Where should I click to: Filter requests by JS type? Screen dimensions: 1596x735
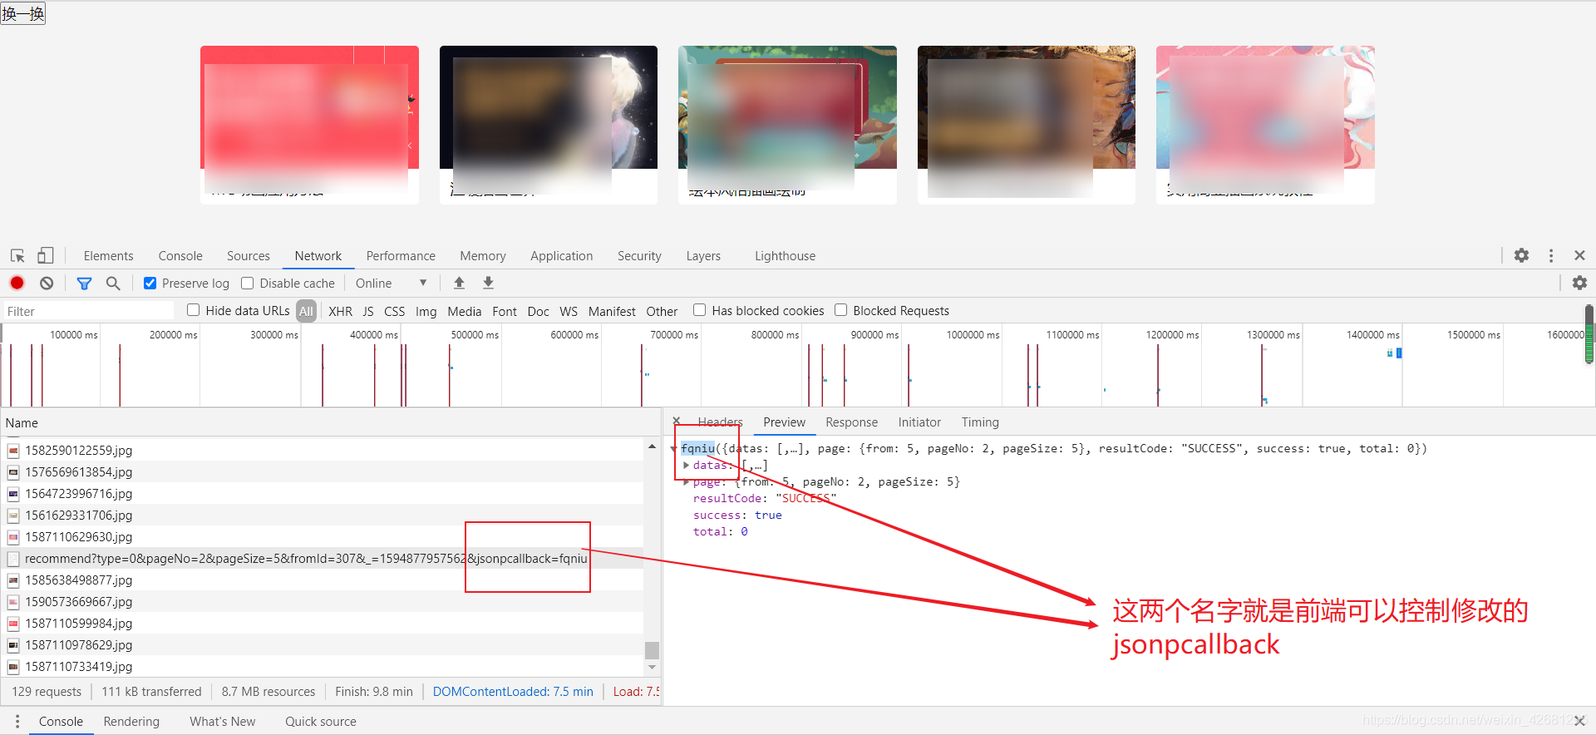(368, 311)
